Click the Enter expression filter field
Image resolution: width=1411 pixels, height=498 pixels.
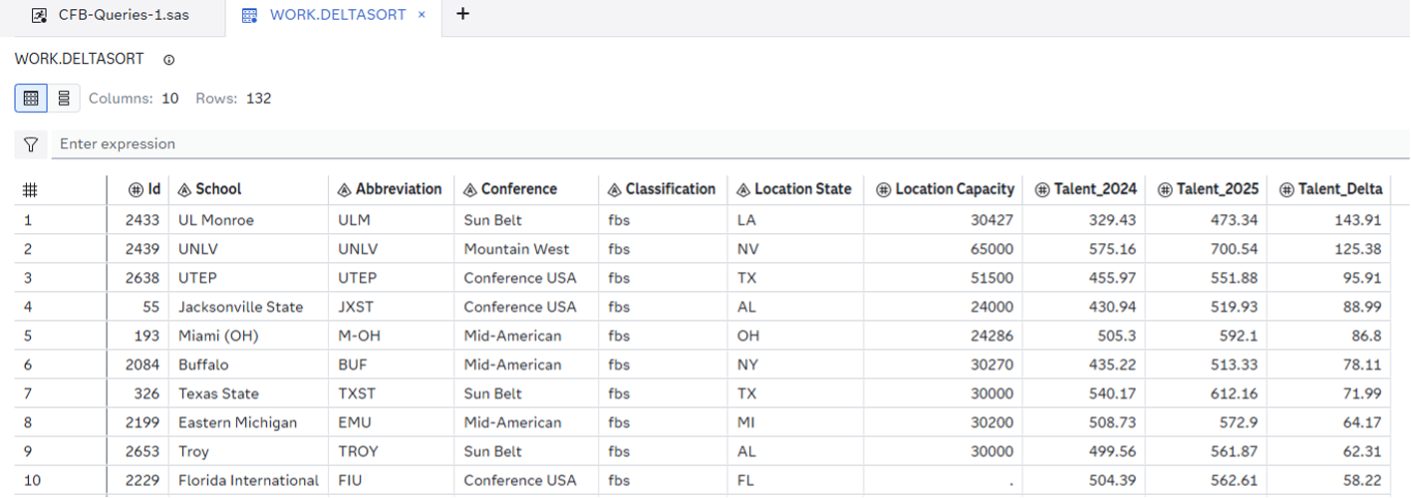click(698, 144)
